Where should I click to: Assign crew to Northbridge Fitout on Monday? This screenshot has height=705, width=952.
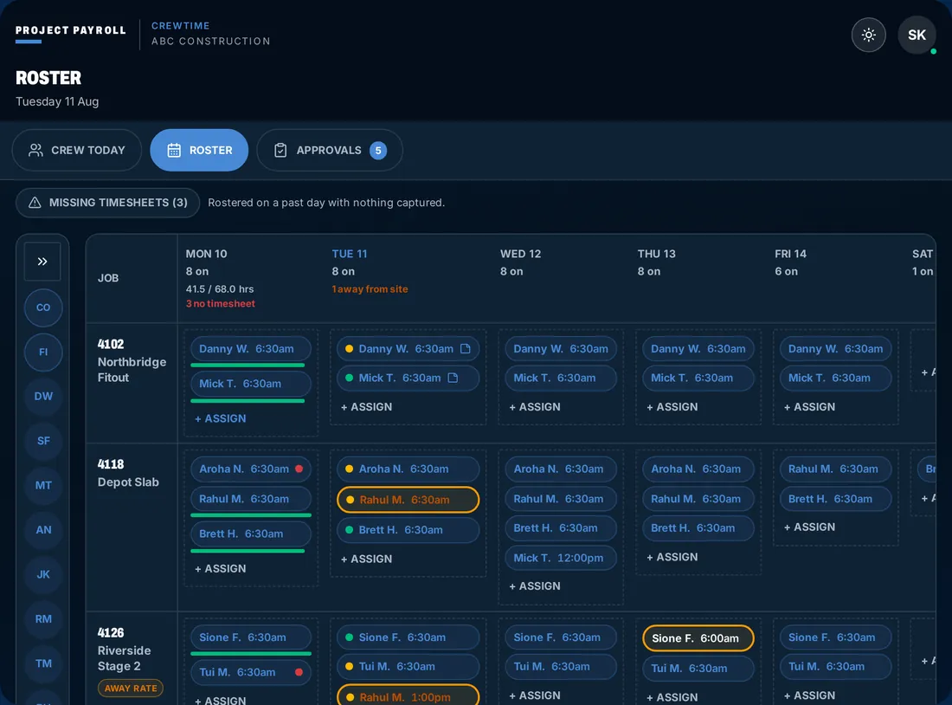point(221,418)
